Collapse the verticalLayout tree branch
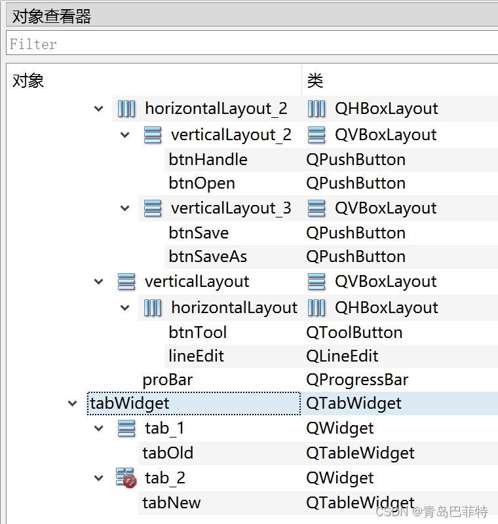This screenshot has height=524, width=498. point(98,281)
